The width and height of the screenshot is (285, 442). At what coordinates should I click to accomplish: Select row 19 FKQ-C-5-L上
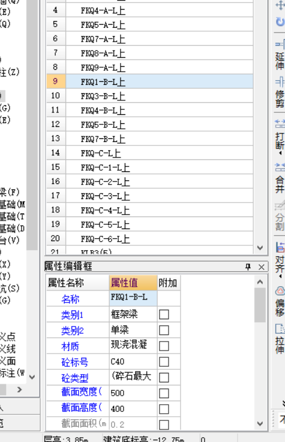click(149, 224)
